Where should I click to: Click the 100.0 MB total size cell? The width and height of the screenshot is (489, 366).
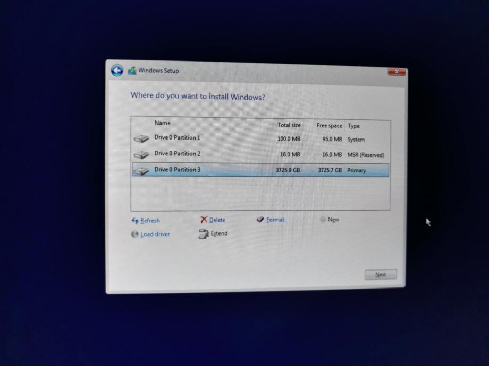coord(289,139)
